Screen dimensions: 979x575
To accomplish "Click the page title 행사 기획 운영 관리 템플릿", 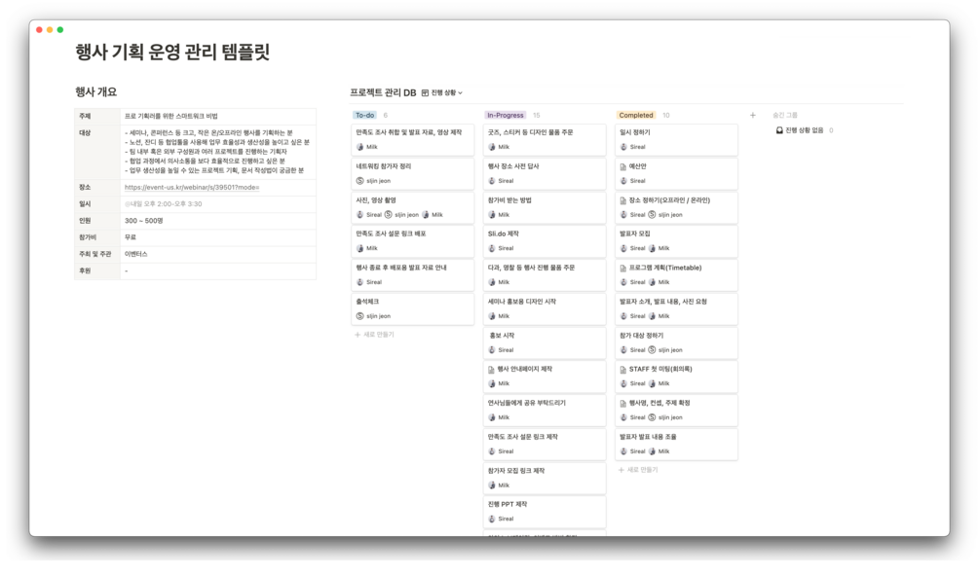I will pos(172,52).
